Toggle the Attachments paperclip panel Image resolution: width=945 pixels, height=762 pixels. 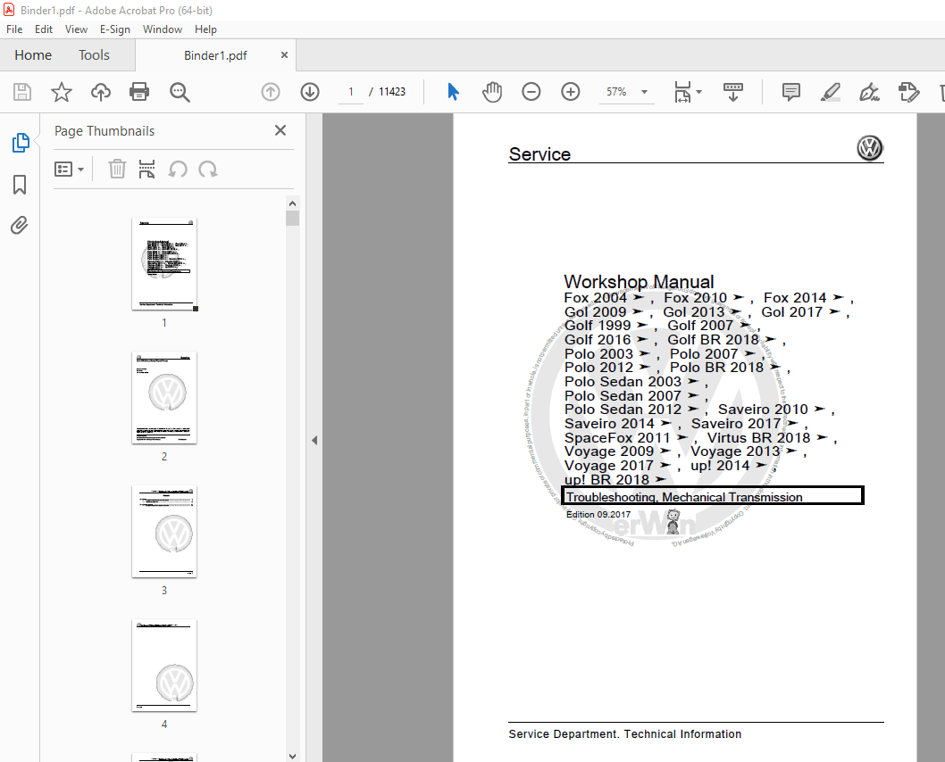click(x=20, y=225)
